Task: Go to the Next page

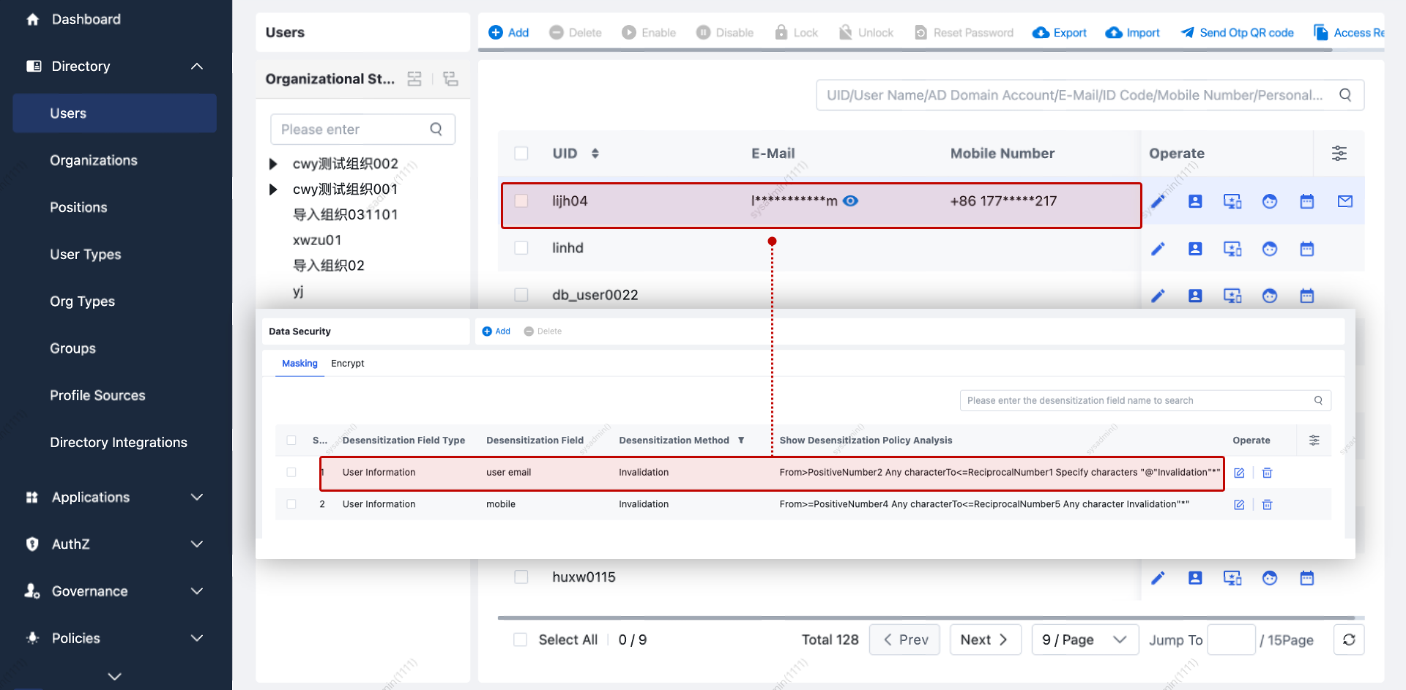Action: pyautogui.click(x=985, y=640)
